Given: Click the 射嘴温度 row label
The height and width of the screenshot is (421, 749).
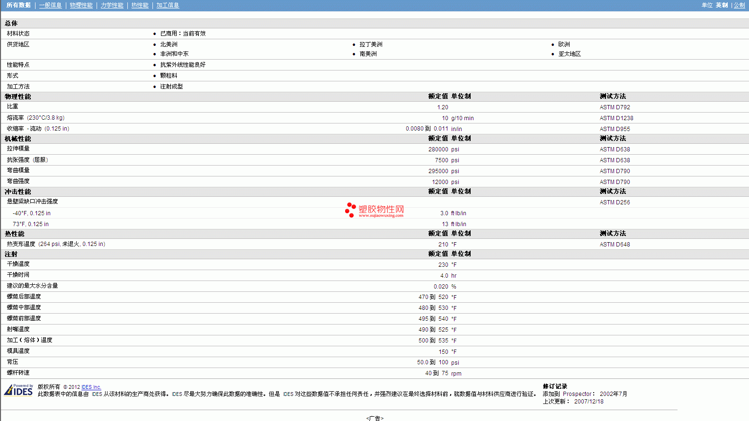Looking at the screenshot, I should [x=18, y=329].
